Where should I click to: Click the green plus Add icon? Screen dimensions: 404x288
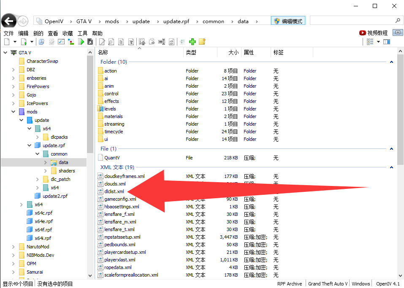193,42
